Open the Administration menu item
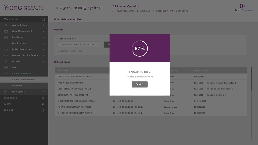Screen dimensions: 258x145 pyautogui.click(x=24, y=25)
